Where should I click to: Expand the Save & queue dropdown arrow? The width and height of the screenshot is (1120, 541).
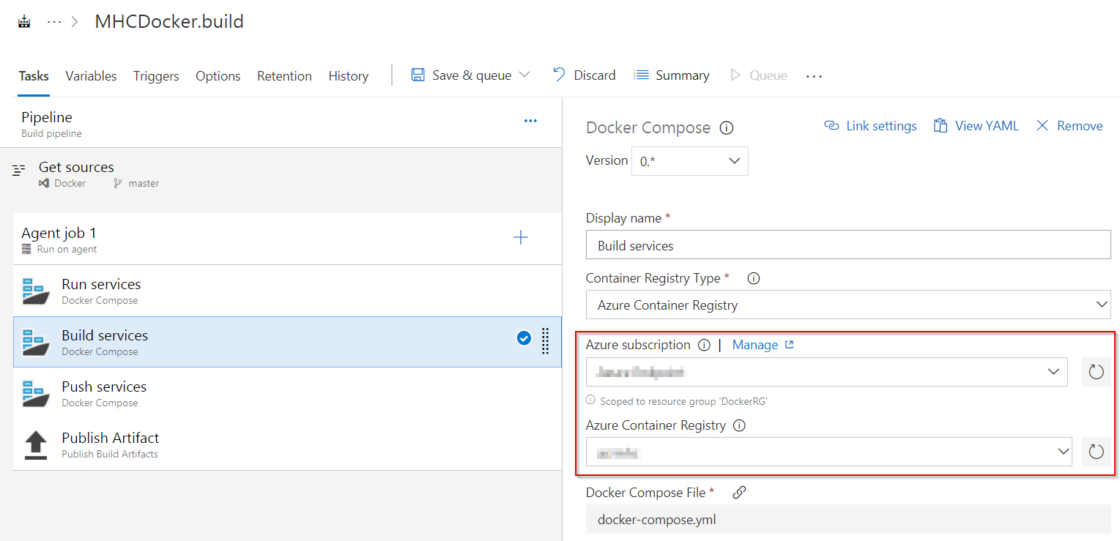tap(524, 75)
